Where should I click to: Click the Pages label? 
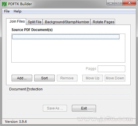click(91, 69)
